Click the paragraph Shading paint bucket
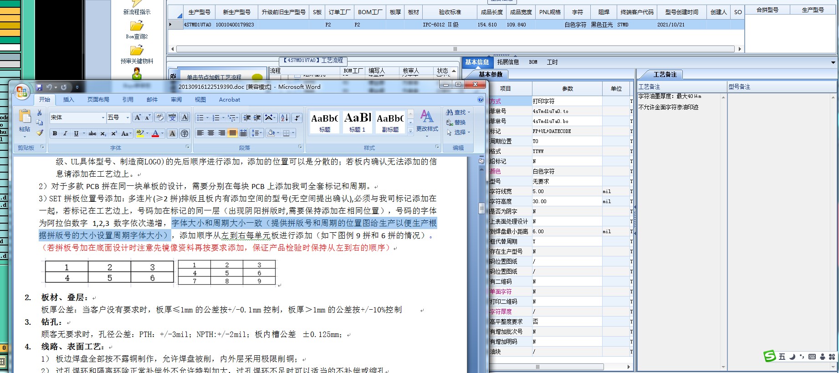The width and height of the screenshot is (839, 373). point(271,133)
